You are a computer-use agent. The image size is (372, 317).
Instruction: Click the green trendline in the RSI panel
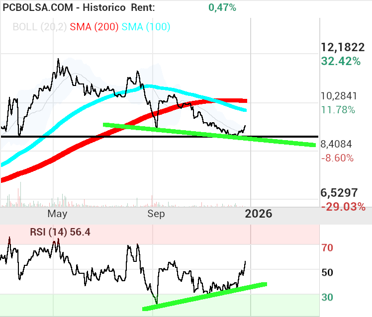pos(204,297)
